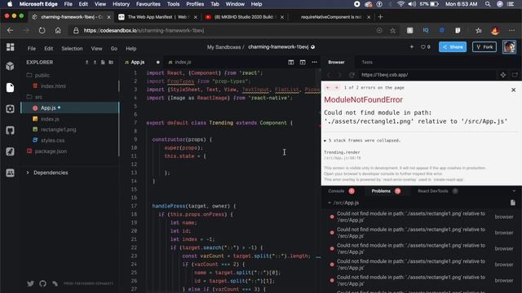Click the editor preview layout icon
522x293 pixels.
click(303, 62)
